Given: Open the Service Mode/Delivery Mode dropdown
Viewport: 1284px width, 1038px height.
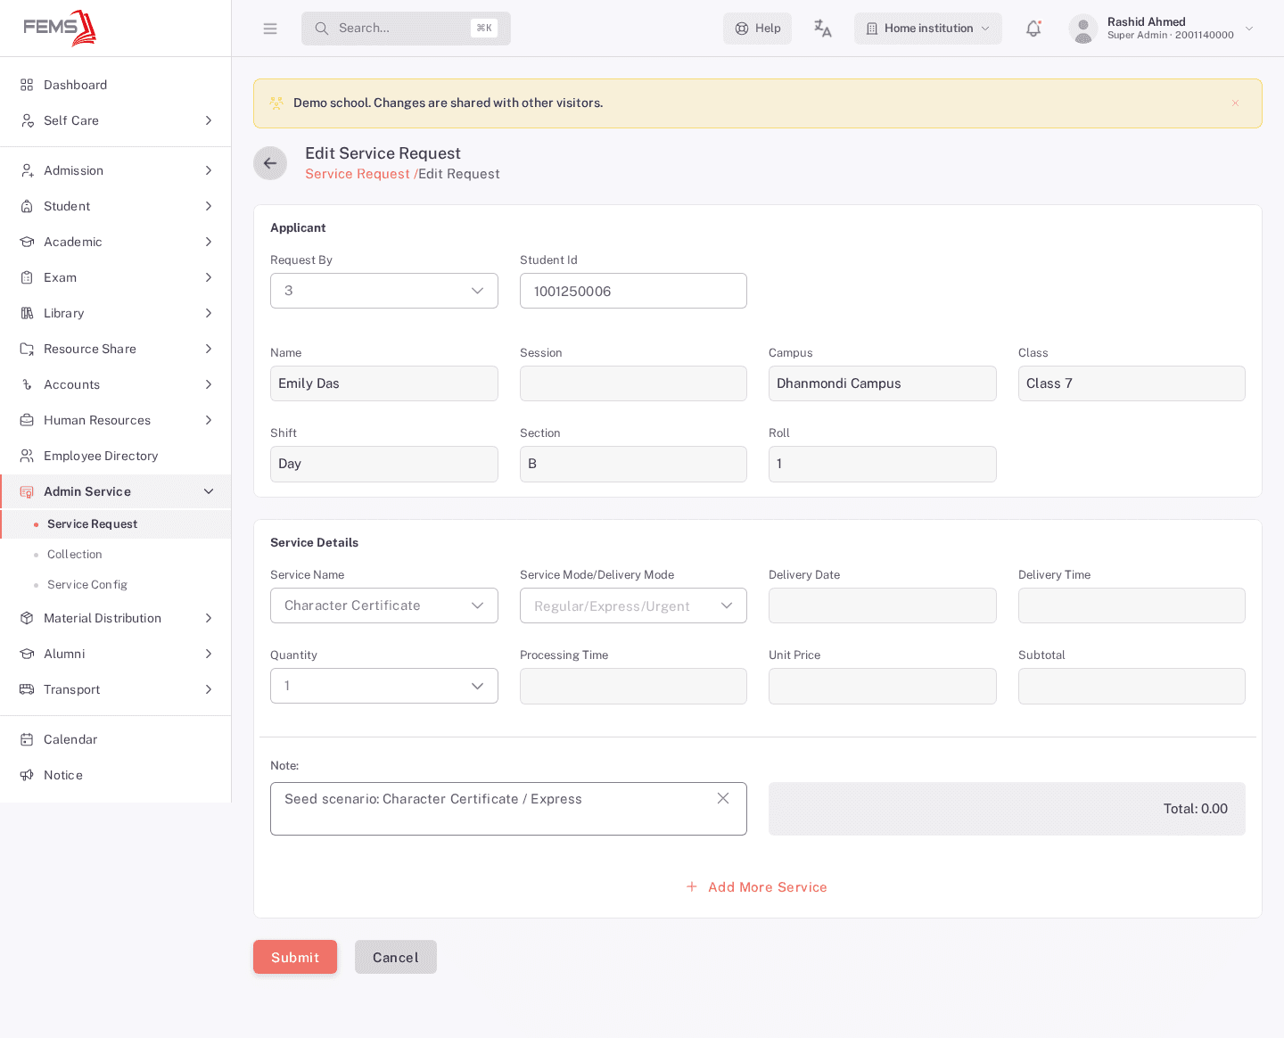Looking at the screenshot, I should pos(633,605).
